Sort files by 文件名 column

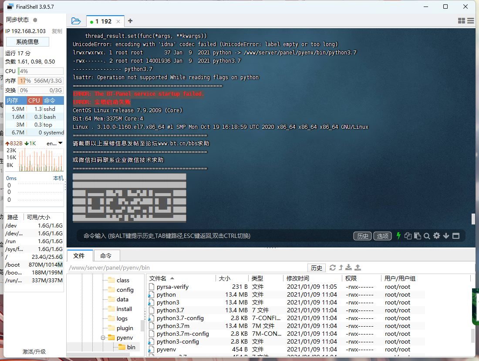(x=182, y=278)
